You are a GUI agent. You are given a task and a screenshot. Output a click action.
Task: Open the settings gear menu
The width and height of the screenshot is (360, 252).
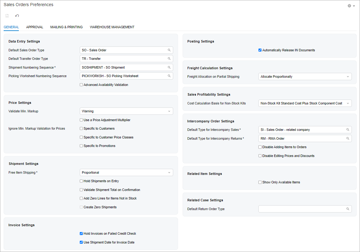(x=351, y=6)
